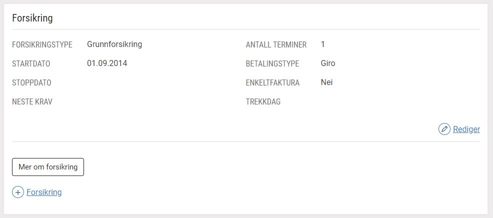Select the Nei value for Enkeltfaktura
The width and height of the screenshot is (493, 218).
point(326,82)
